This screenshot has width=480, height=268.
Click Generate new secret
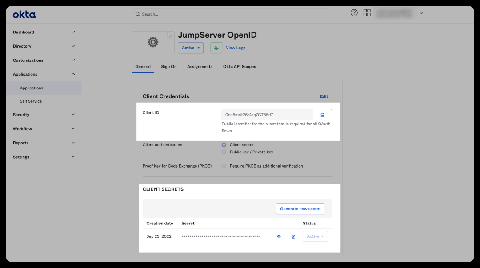point(300,208)
